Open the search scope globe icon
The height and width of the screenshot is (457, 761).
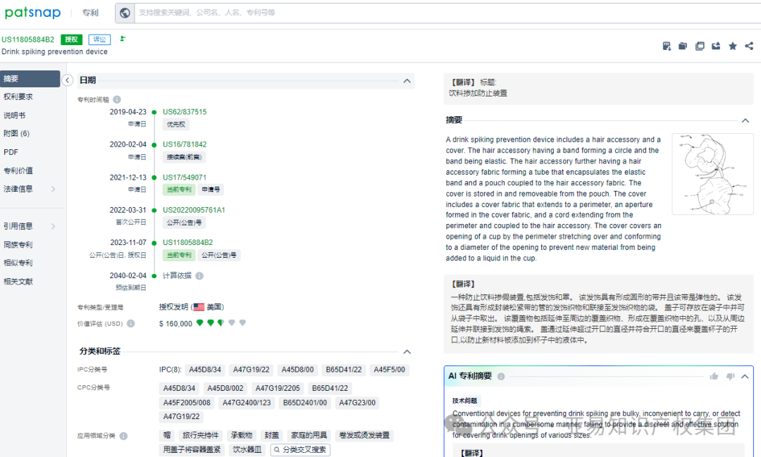click(125, 13)
